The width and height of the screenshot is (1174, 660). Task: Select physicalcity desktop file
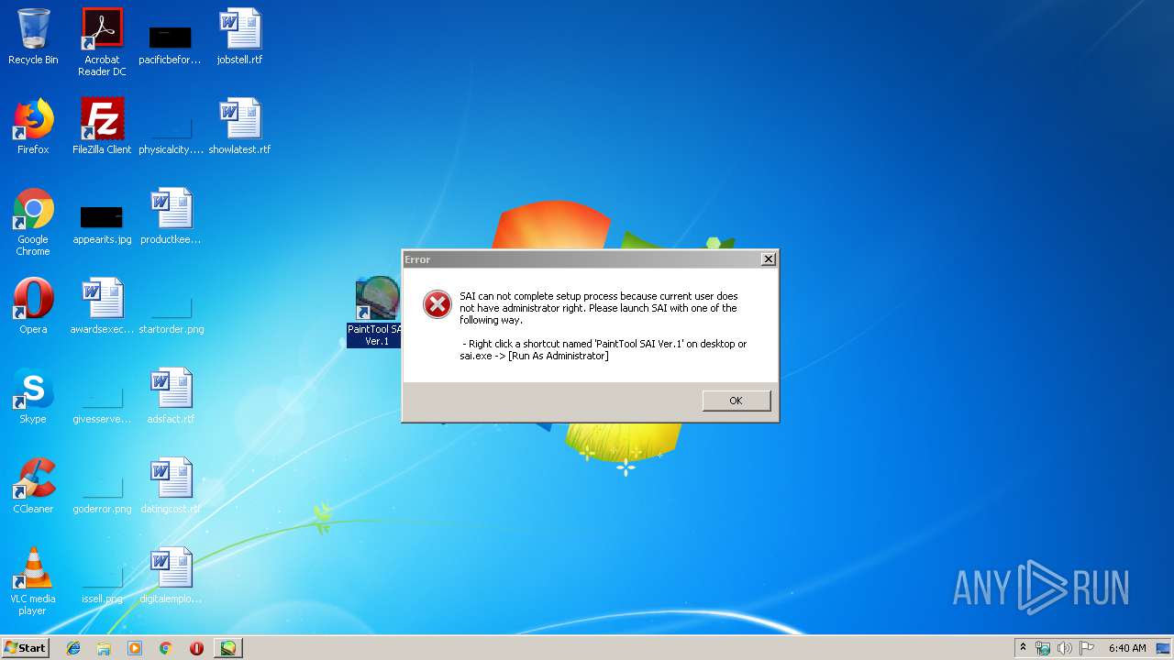(171, 133)
